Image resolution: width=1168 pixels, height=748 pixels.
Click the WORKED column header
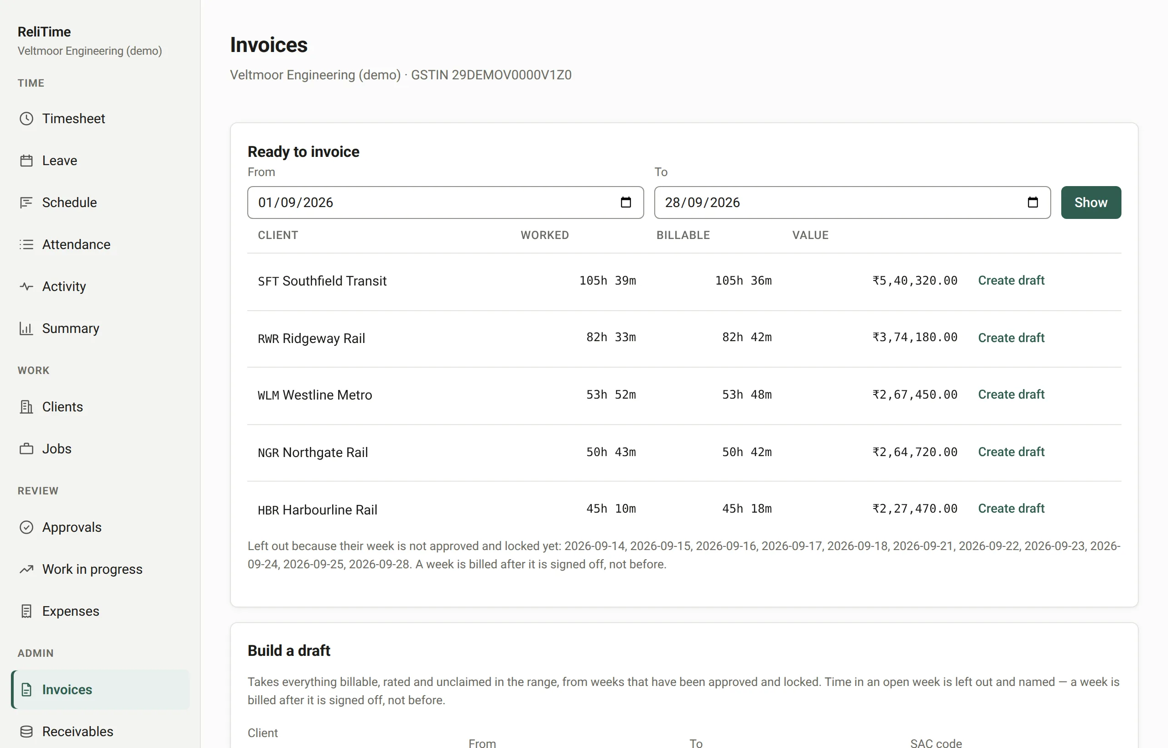click(545, 235)
